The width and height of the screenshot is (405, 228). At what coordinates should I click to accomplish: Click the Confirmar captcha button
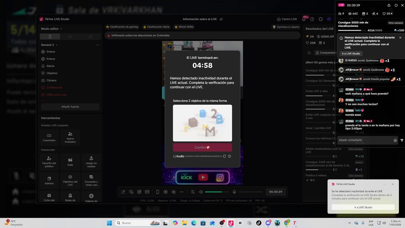(x=202, y=147)
